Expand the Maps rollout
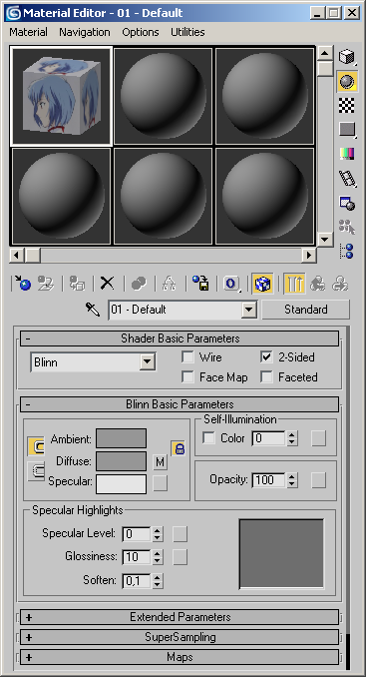 [180, 657]
